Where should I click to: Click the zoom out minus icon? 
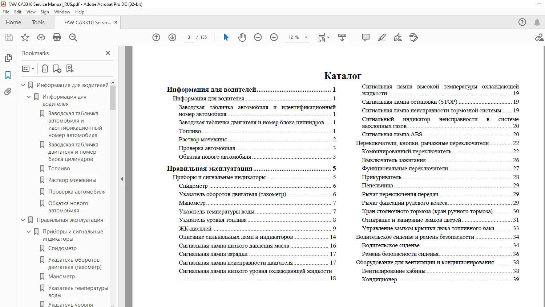coord(258,37)
